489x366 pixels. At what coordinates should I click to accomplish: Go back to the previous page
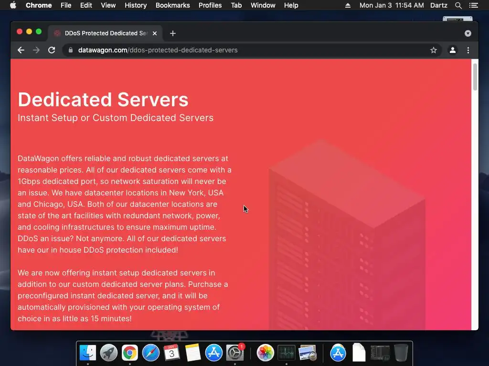21,50
